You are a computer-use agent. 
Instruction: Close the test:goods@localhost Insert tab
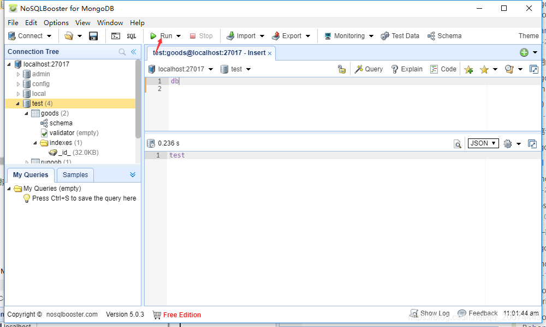270,53
